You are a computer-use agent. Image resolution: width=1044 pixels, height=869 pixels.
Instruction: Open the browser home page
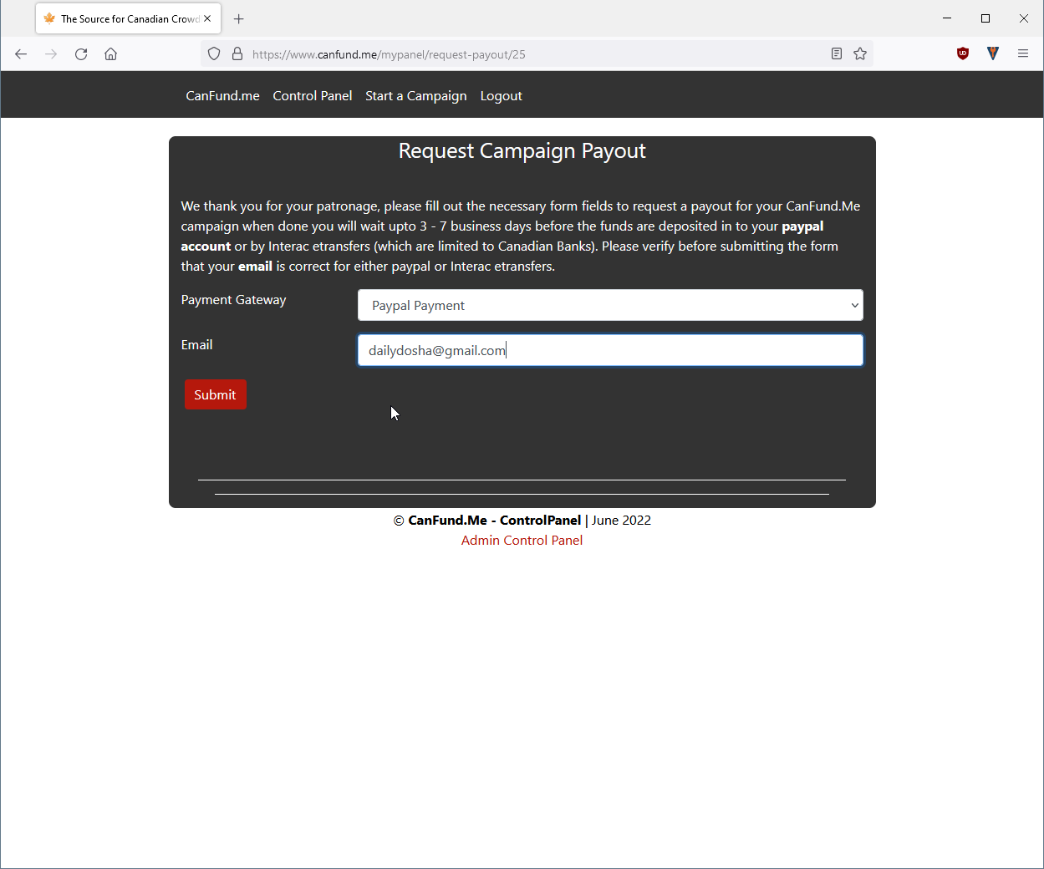tap(110, 54)
